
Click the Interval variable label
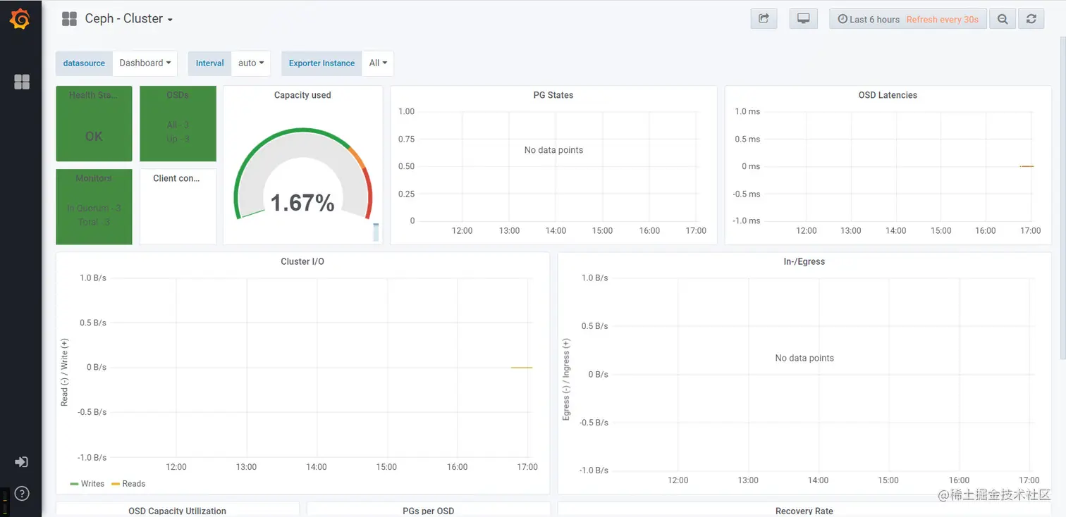pyautogui.click(x=209, y=63)
